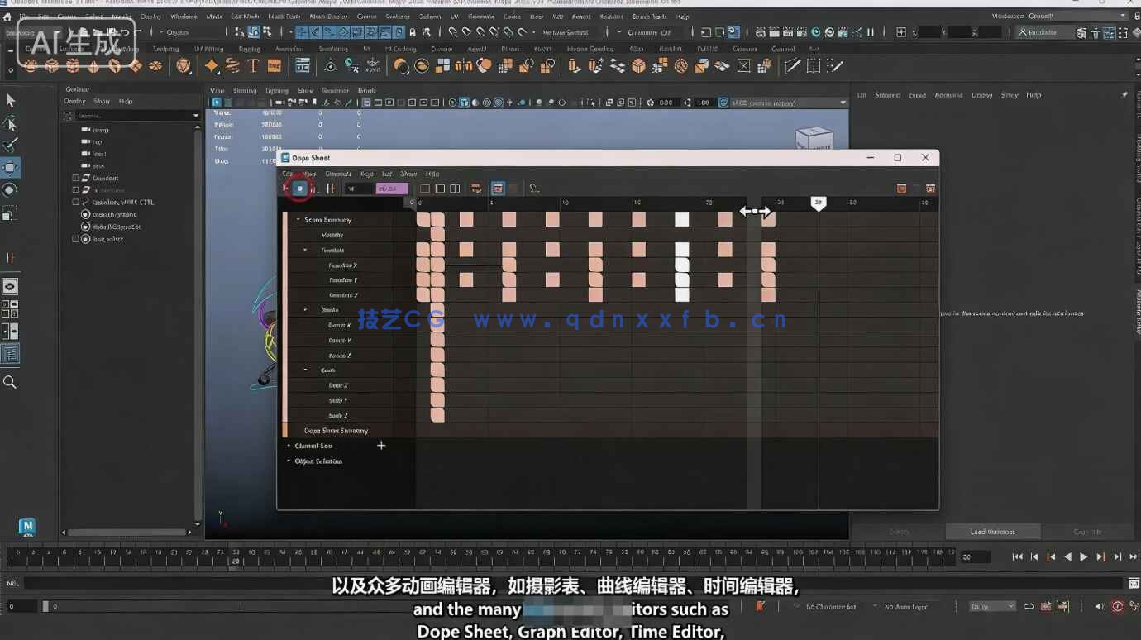Activate the Lasso selection tool
The height and width of the screenshot is (640, 1141).
pyautogui.click(x=11, y=121)
